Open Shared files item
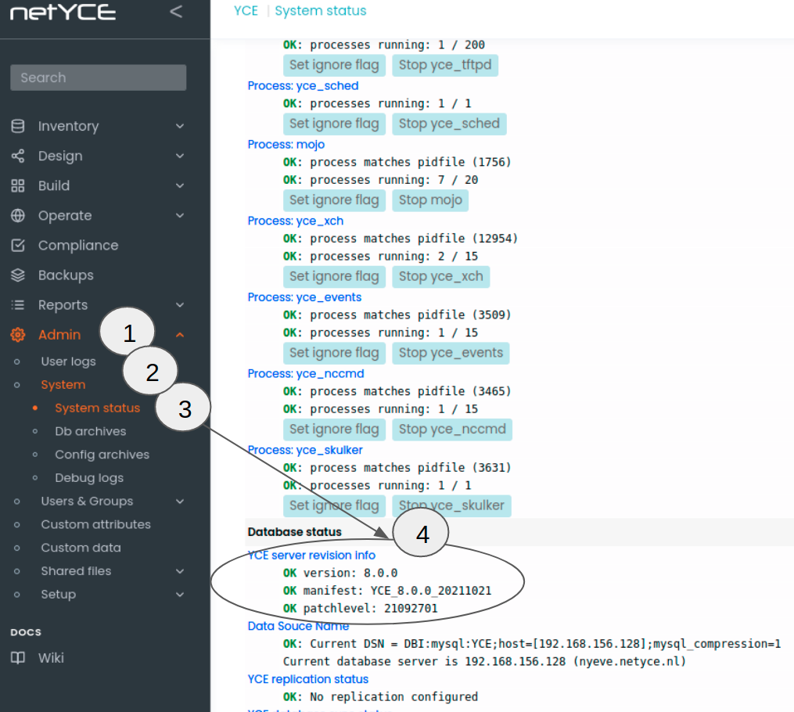 (x=76, y=571)
